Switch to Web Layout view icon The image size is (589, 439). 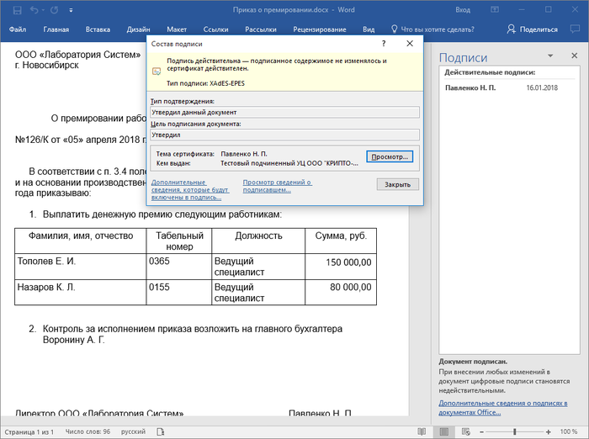click(465, 431)
